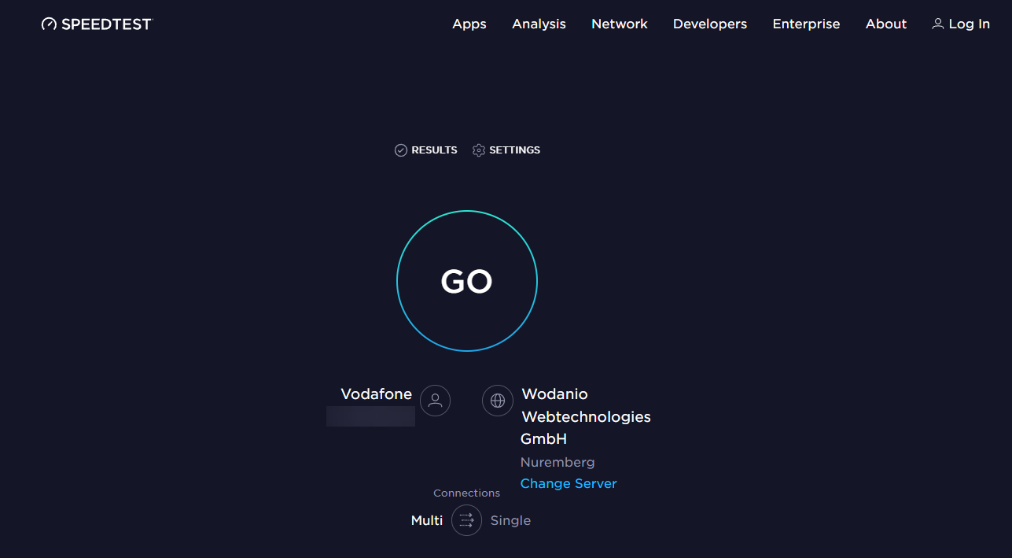Click the Log In link
Screen dimensions: 1012x558
coord(969,24)
